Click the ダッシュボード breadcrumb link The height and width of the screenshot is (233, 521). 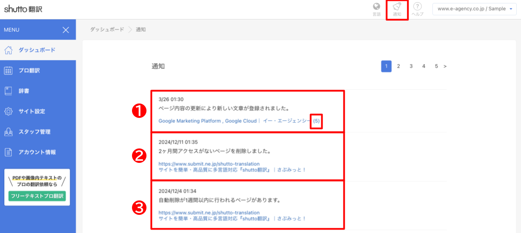pyautogui.click(x=107, y=29)
